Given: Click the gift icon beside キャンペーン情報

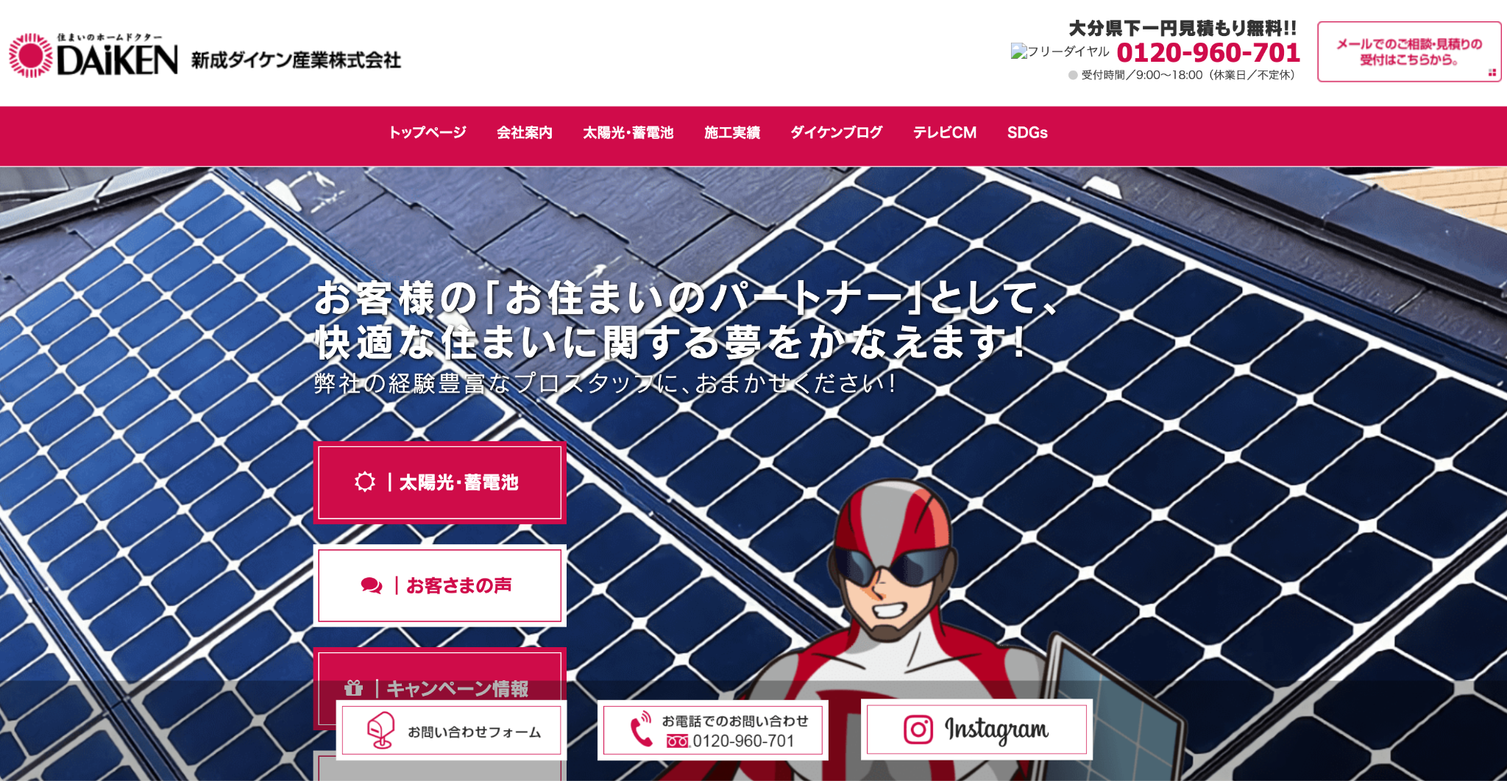Looking at the screenshot, I should point(354,688).
